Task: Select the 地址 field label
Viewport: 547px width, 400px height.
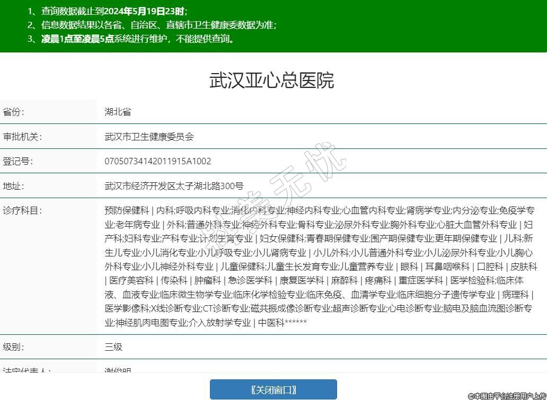Action: pos(14,186)
